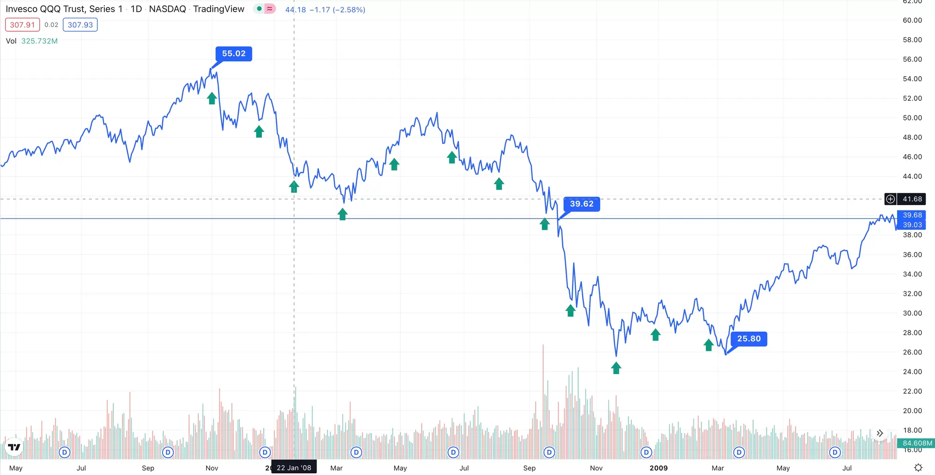Click D marker right of Mar 2009 label
Viewport: 935px width, 475px height.
click(x=739, y=452)
